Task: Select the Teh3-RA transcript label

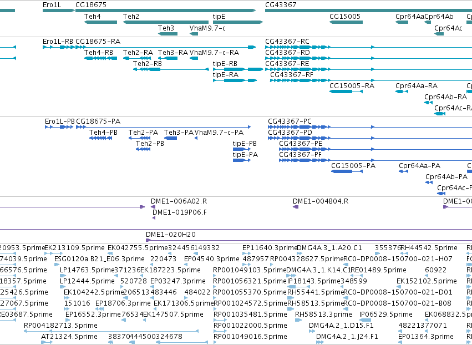Action: [173, 53]
